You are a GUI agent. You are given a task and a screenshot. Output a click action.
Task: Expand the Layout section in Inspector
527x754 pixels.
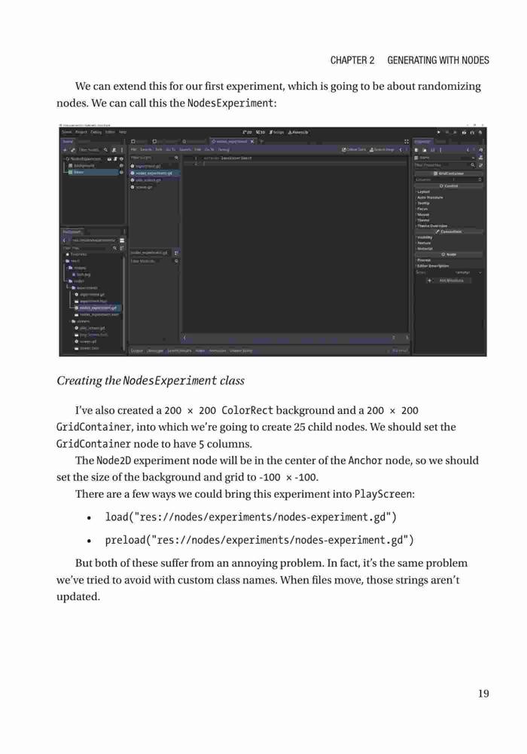(x=423, y=192)
